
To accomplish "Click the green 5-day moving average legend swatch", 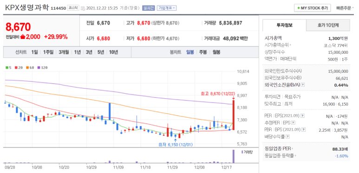I will tap(7, 68).
